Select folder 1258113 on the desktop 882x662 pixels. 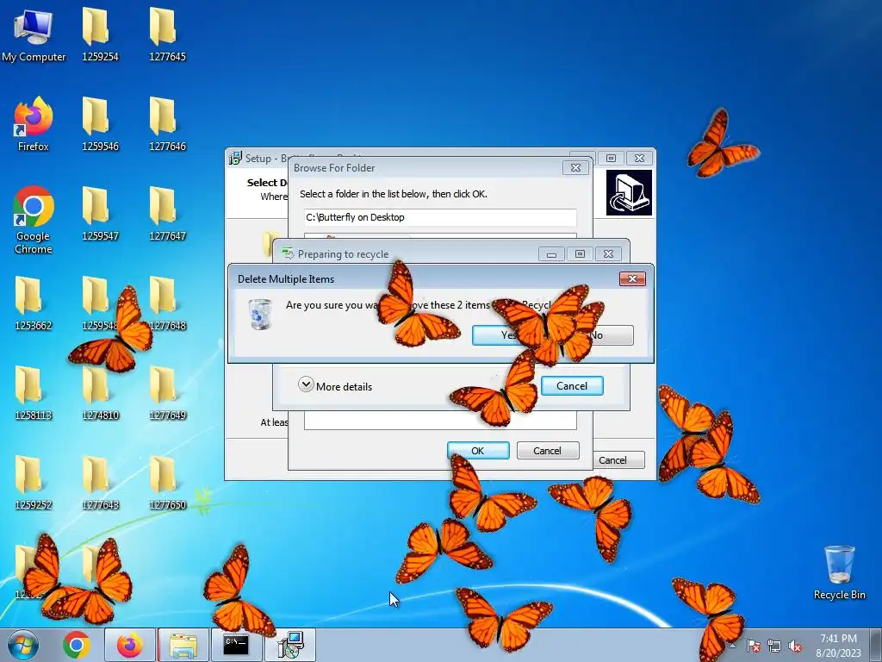click(x=34, y=393)
